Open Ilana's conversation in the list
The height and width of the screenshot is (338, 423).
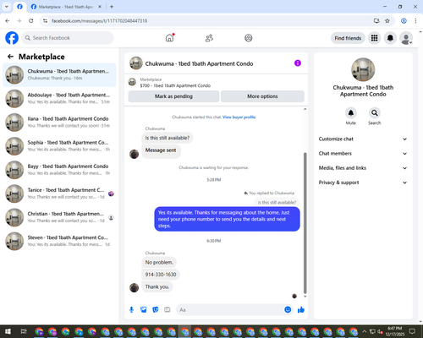pos(59,123)
